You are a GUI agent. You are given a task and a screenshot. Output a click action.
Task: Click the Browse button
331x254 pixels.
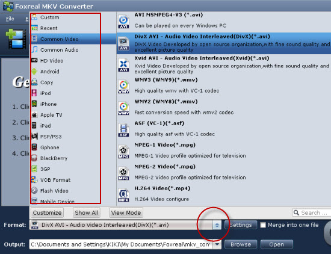pos(241,244)
